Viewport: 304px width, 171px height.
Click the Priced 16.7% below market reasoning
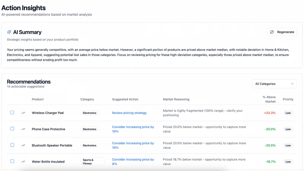pos(204,162)
